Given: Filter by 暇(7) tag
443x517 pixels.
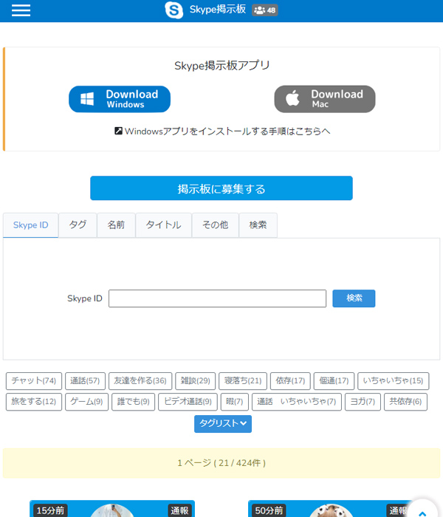Looking at the screenshot, I should (234, 402).
